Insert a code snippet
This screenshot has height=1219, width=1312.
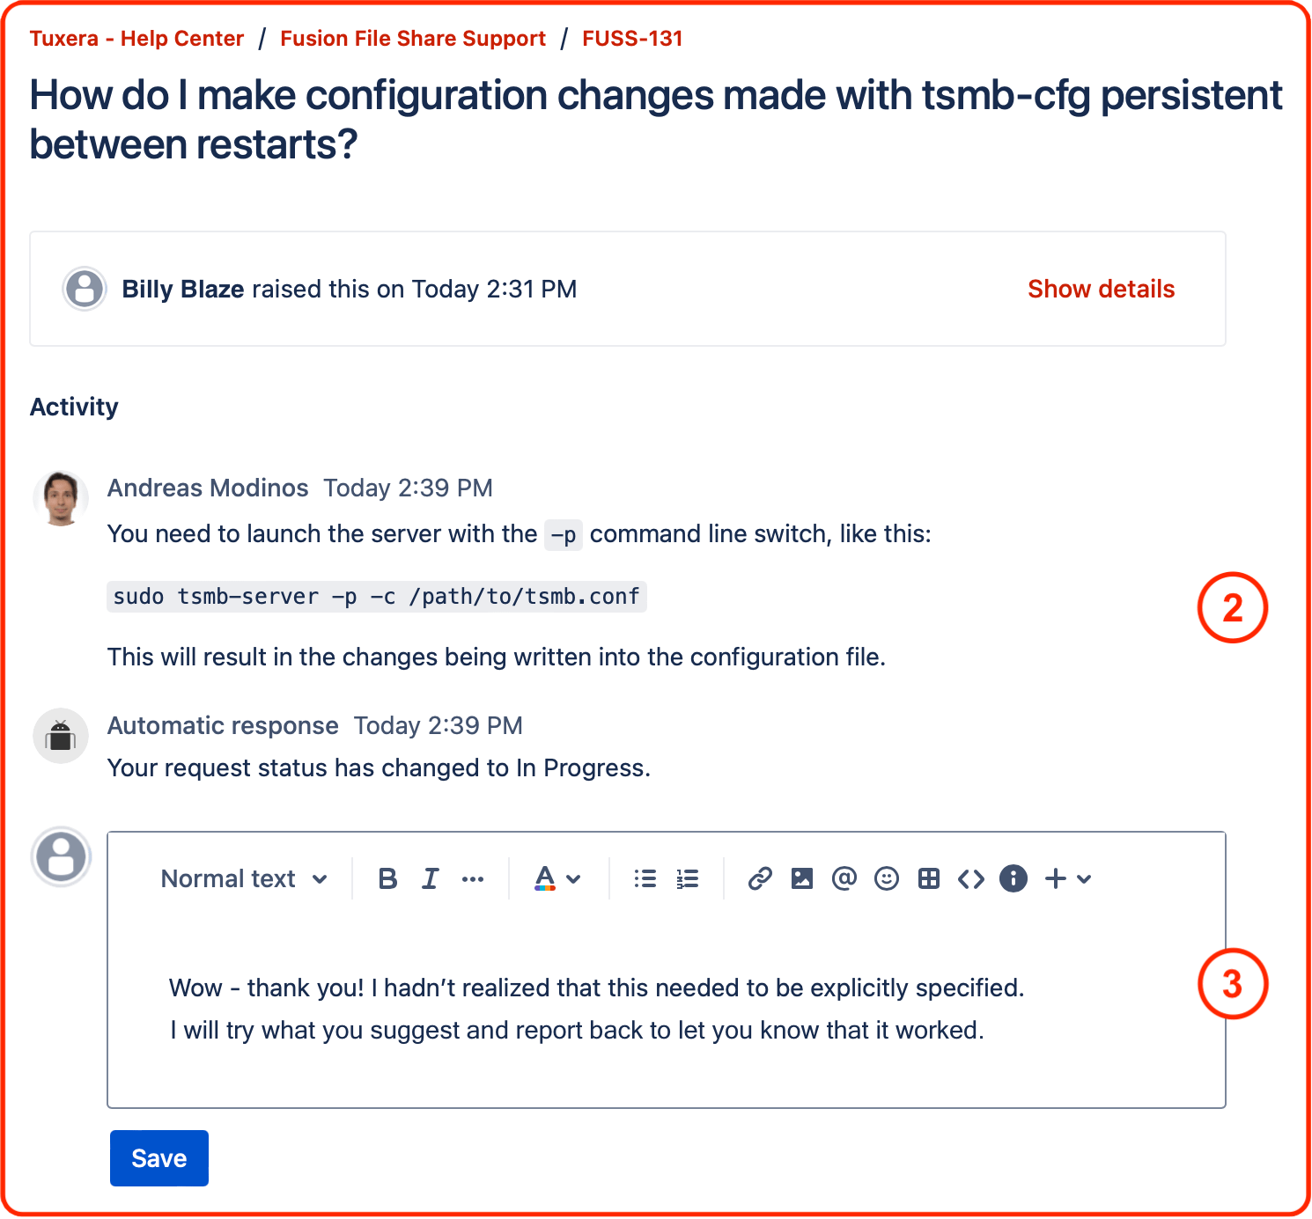click(x=970, y=878)
